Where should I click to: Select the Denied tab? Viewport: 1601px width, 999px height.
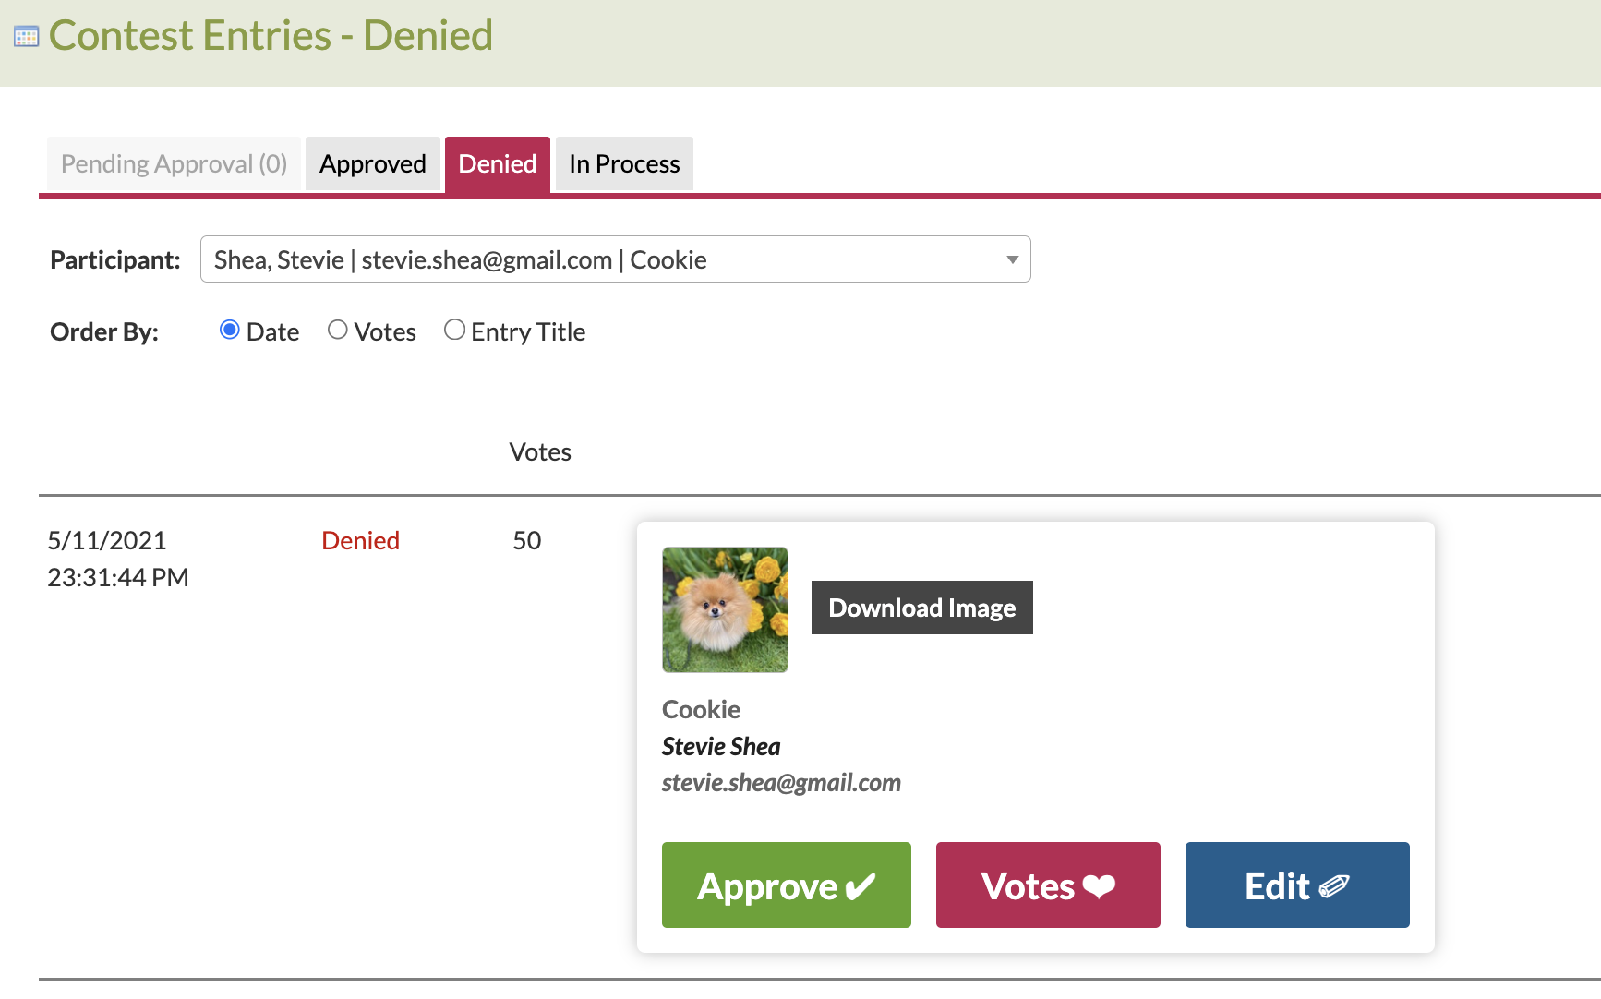pyautogui.click(x=498, y=164)
